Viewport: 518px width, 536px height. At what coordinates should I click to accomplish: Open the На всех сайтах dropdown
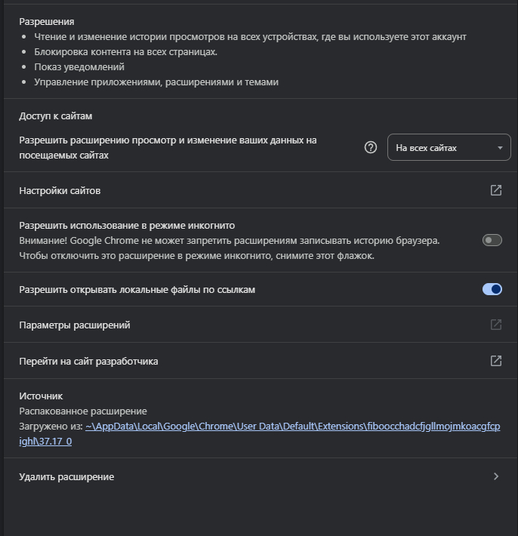click(449, 148)
